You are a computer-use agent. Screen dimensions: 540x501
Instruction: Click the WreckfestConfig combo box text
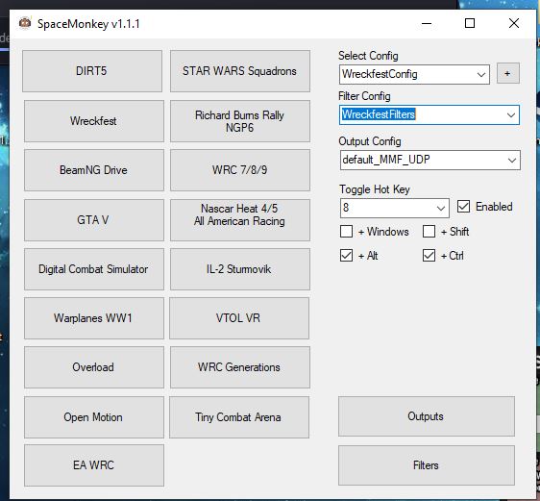coord(380,74)
